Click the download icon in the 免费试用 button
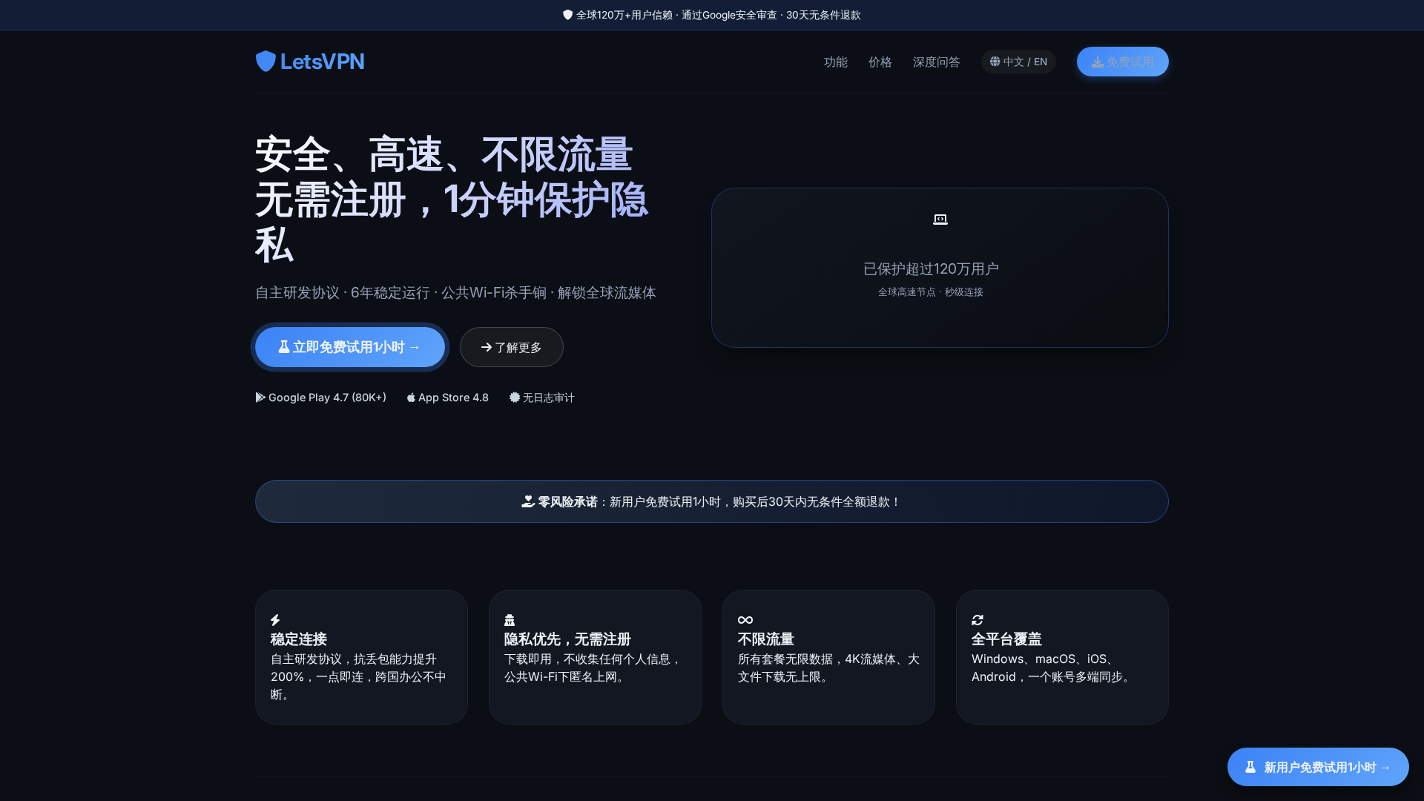This screenshot has width=1424, height=801. tap(1097, 62)
